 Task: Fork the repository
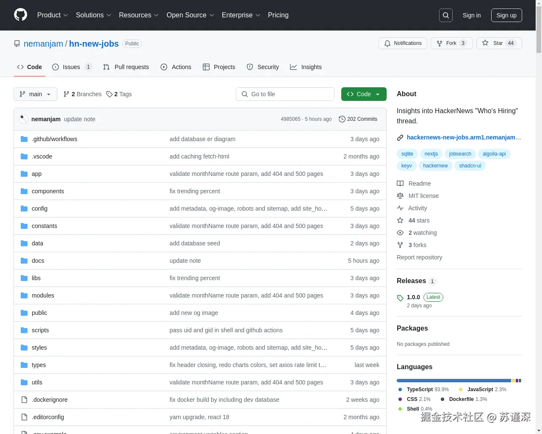[451, 43]
